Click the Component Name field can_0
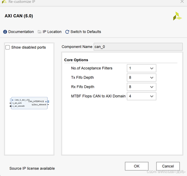187x176 pixels. (x=138, y=47)
